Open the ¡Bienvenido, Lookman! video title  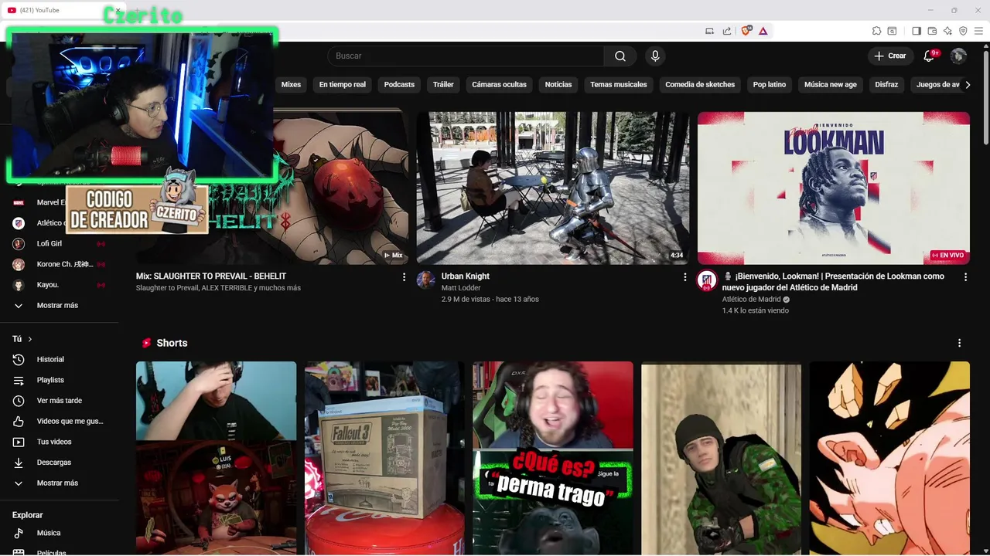point(833,282)
